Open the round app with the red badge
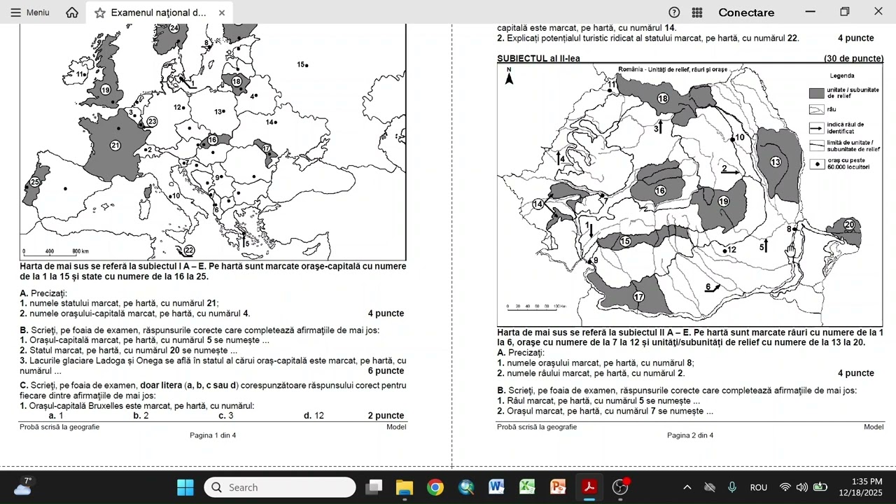The width and height of the screenshot is (896, 504). [620, 487]
